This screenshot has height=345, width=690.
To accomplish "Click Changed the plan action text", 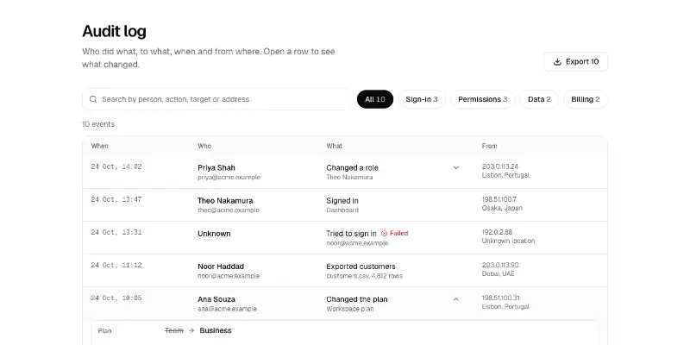I will coord(357,299).
